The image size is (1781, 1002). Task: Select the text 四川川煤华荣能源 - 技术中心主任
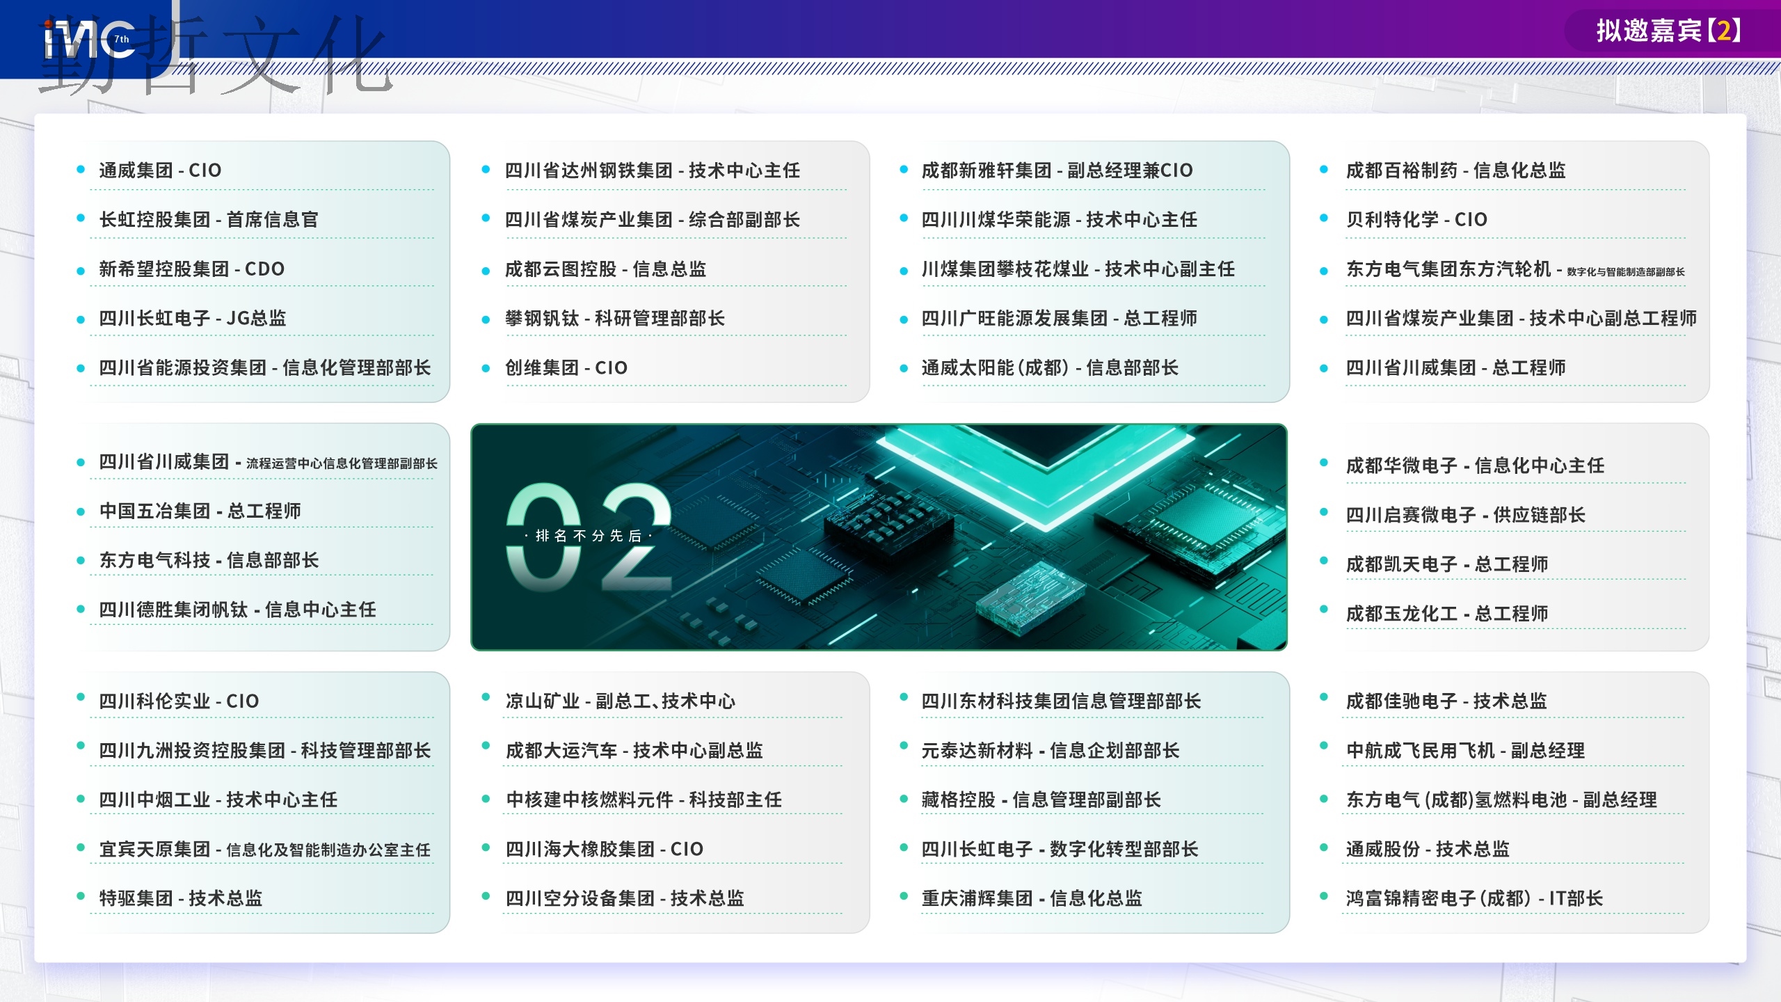tap(1060, 220)
